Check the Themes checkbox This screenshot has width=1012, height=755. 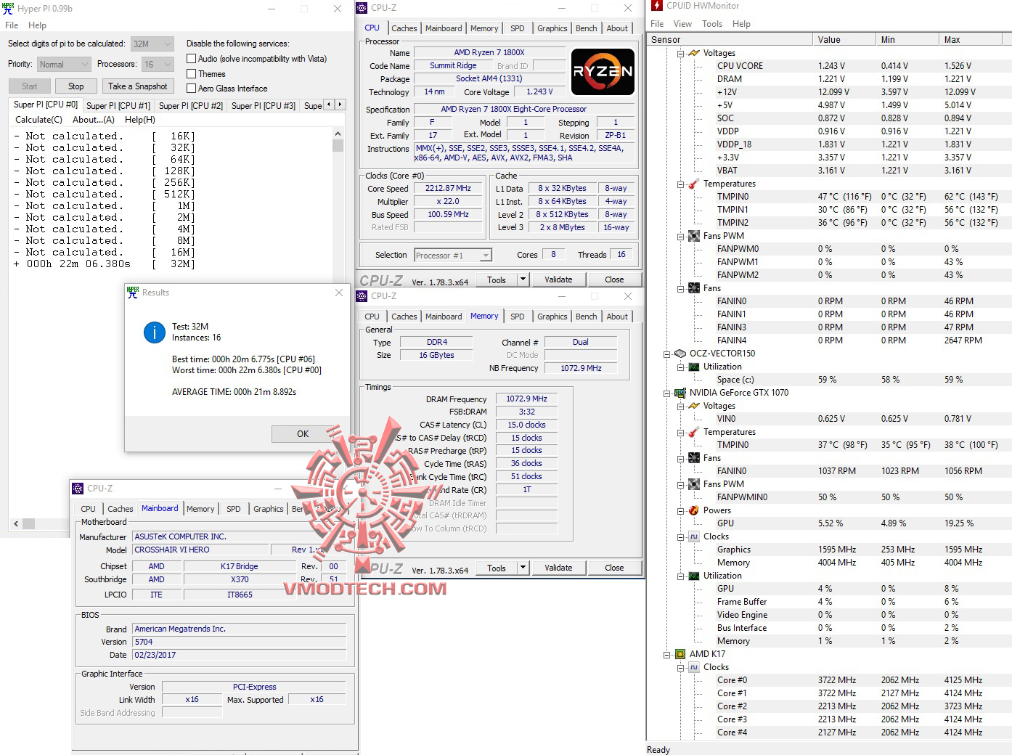tap(192, 73)
